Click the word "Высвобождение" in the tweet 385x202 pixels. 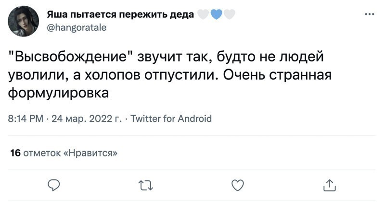(73, 57)
